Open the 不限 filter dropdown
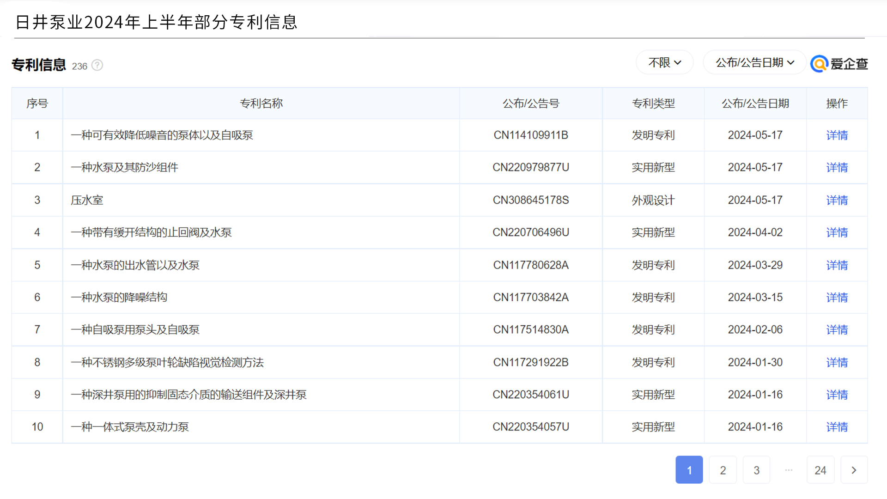The image size is (887, 499). tap(664, 62)
